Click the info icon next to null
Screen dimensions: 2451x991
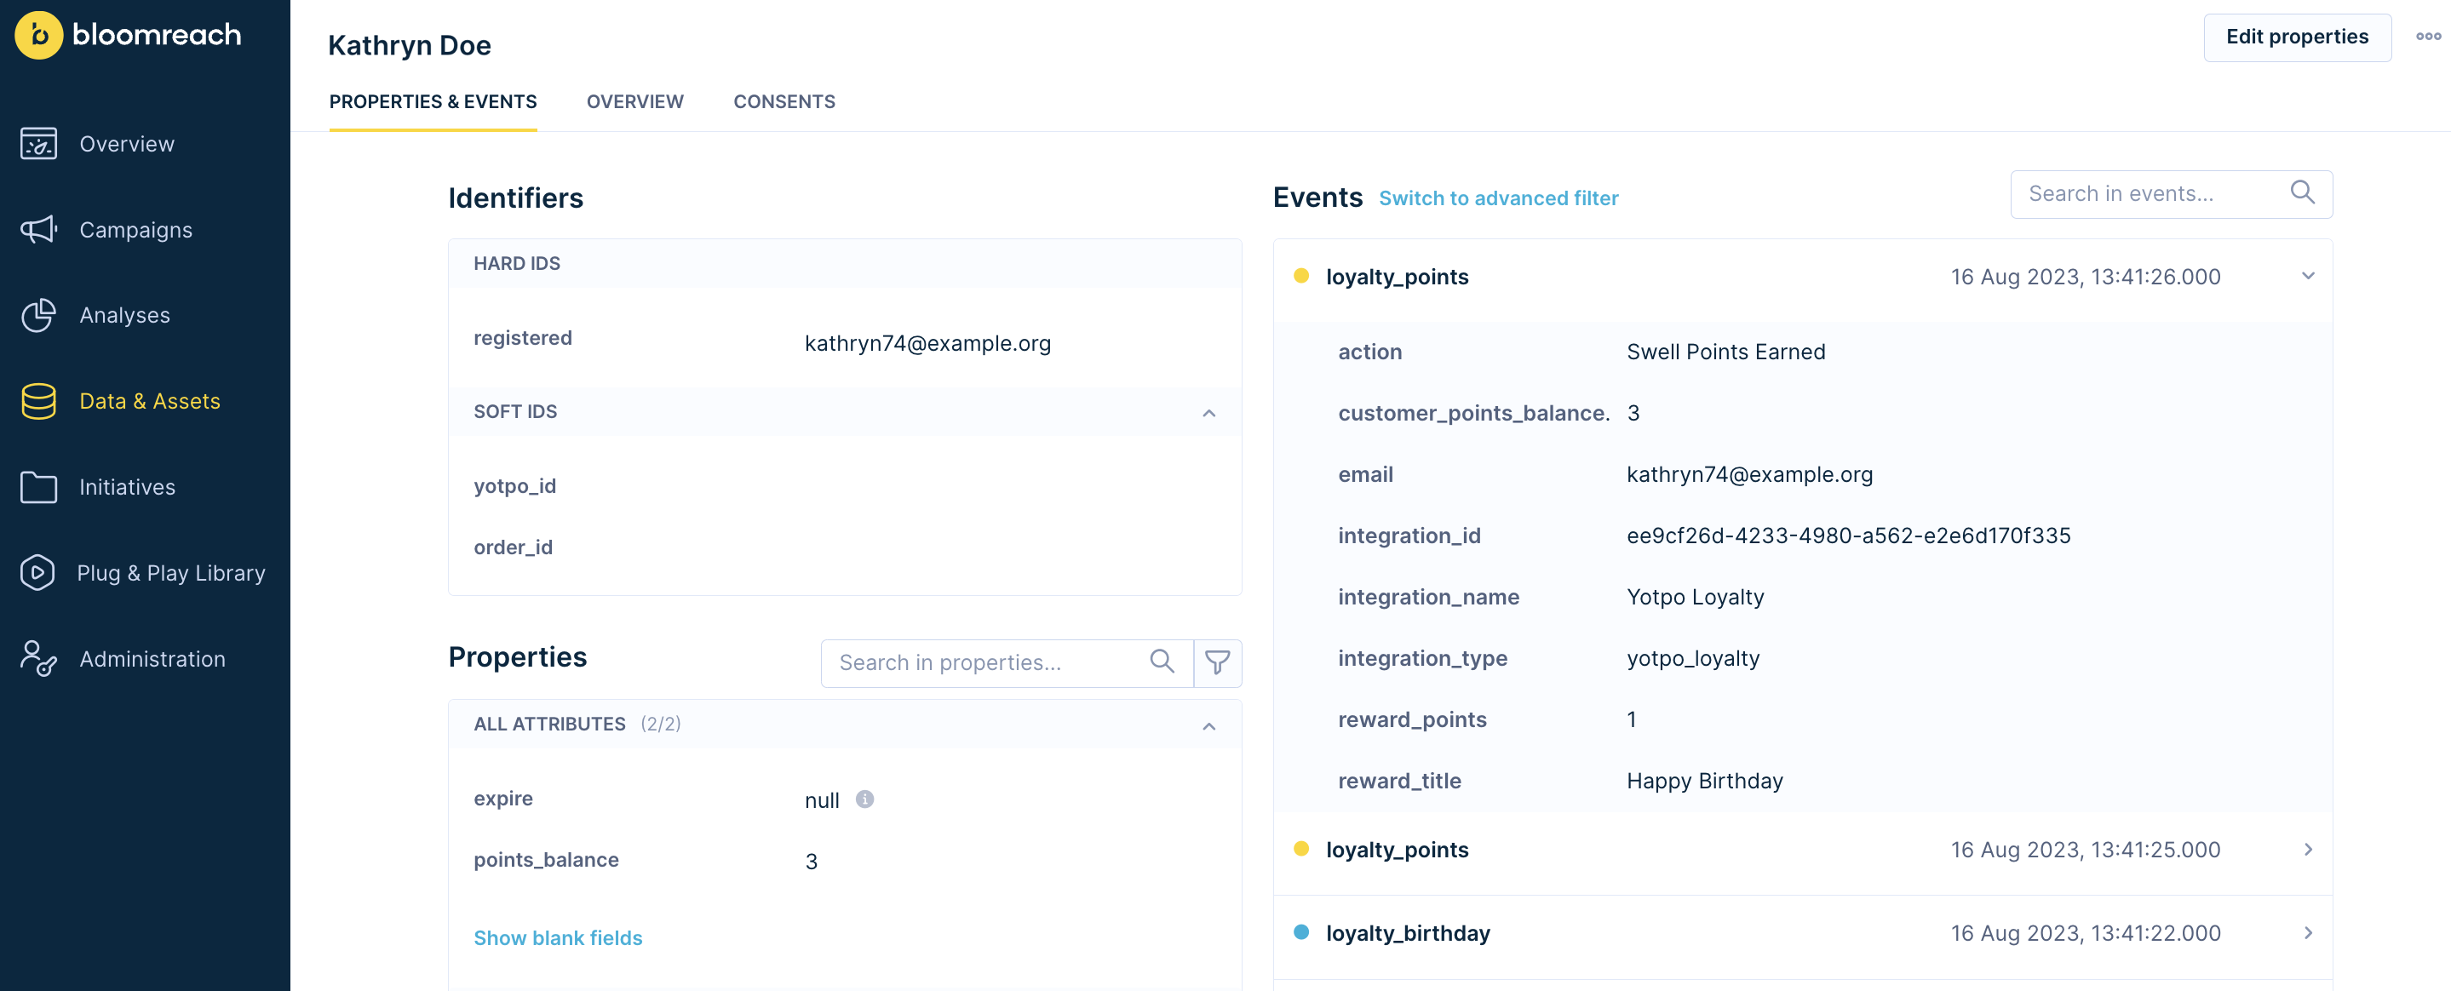pos(864,799)
